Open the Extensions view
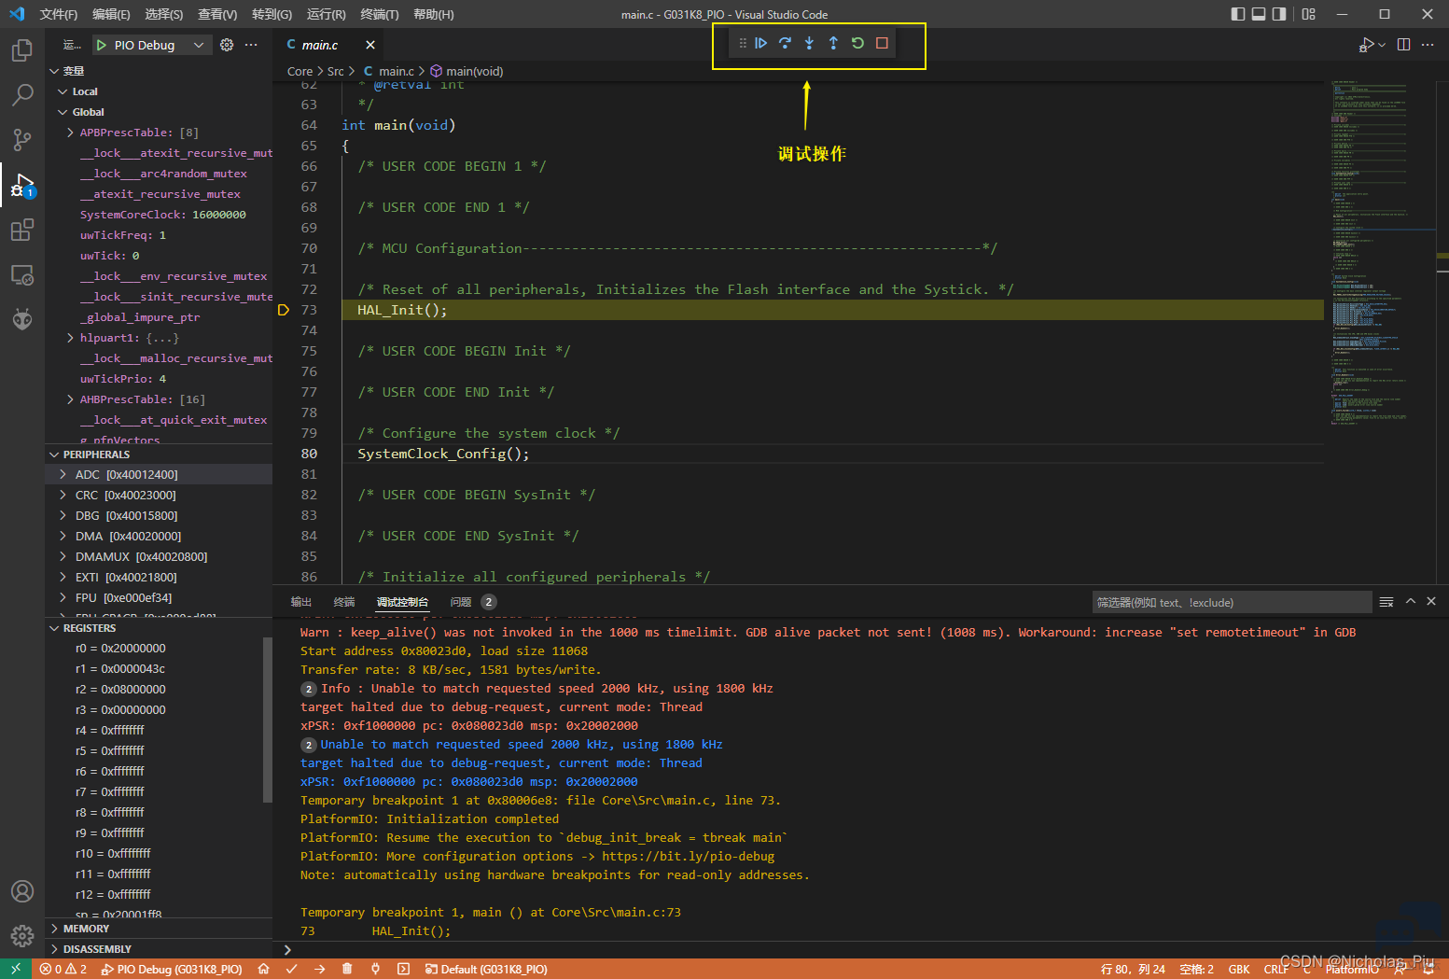The height and width of the screenshot is (979, 1449). [22, 230]
